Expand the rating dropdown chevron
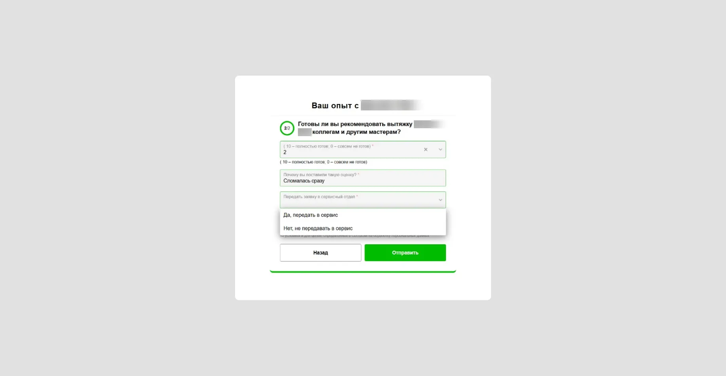 [x=440, y=150]
